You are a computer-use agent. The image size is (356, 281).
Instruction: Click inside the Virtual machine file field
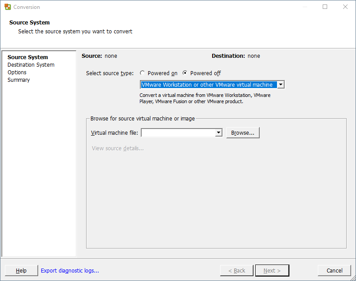pyautogui.click(x=178, y=132)
